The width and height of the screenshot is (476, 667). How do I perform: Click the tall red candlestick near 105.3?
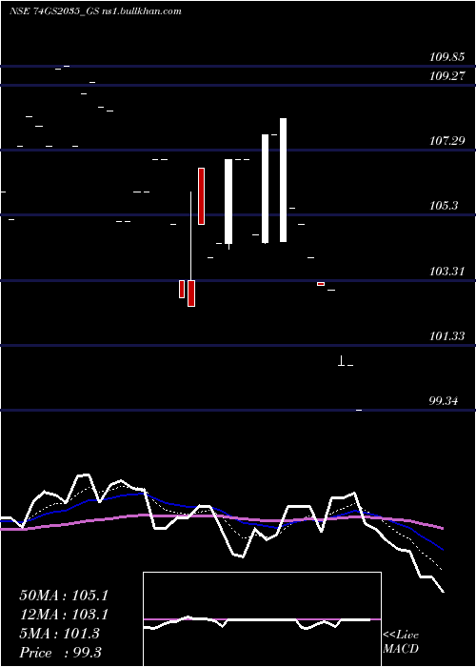point(202,196)
